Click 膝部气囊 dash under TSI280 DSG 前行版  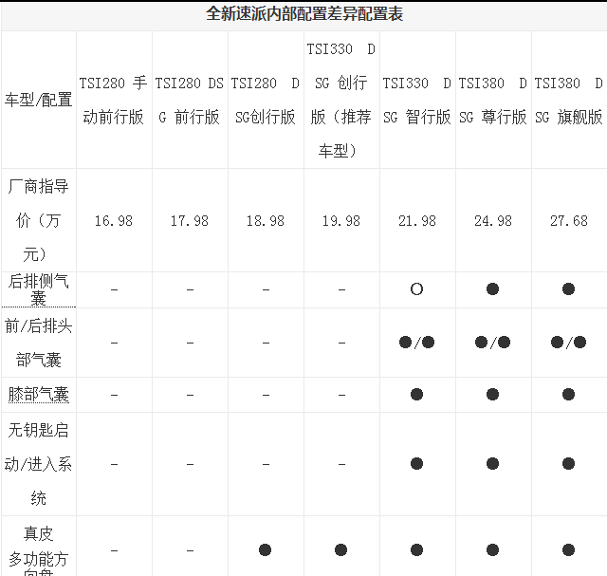coord(190,395)
